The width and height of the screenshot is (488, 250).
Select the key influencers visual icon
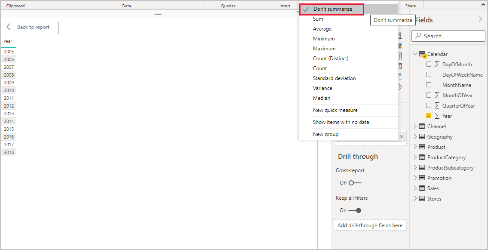click(x=399, y=76)
